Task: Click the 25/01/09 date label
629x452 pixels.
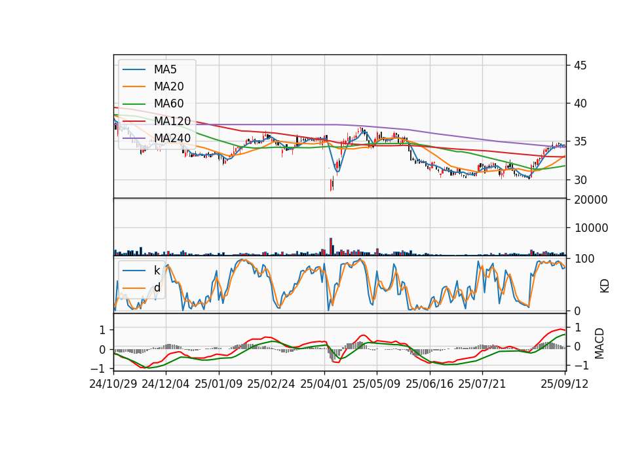Action: 219,384
